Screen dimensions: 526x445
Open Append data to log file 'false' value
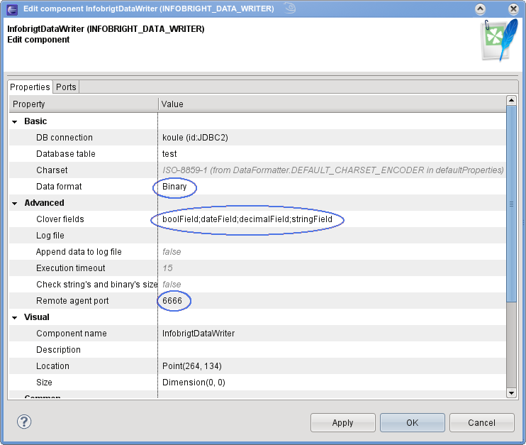(332, 252)
